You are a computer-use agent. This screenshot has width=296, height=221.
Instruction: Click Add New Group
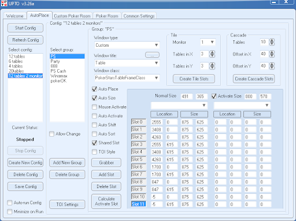[67, 163]
